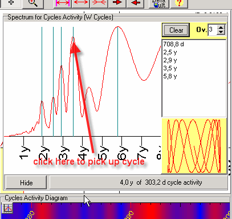
Task: Click the fit-to-range magenta bars icon
Action: pyautogui.click(x=63, y=3)
